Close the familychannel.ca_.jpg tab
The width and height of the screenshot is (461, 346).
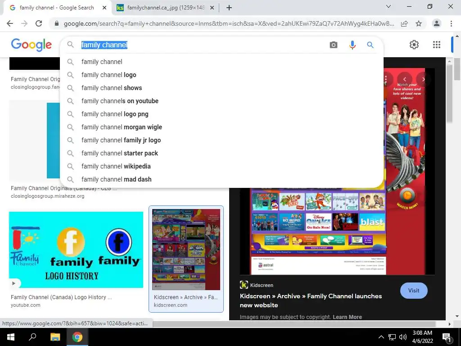[212, 8]
